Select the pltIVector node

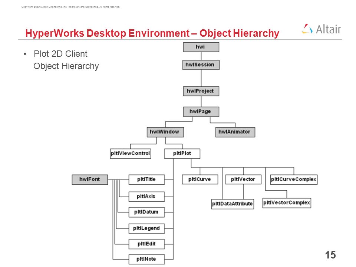pos(243,179)
